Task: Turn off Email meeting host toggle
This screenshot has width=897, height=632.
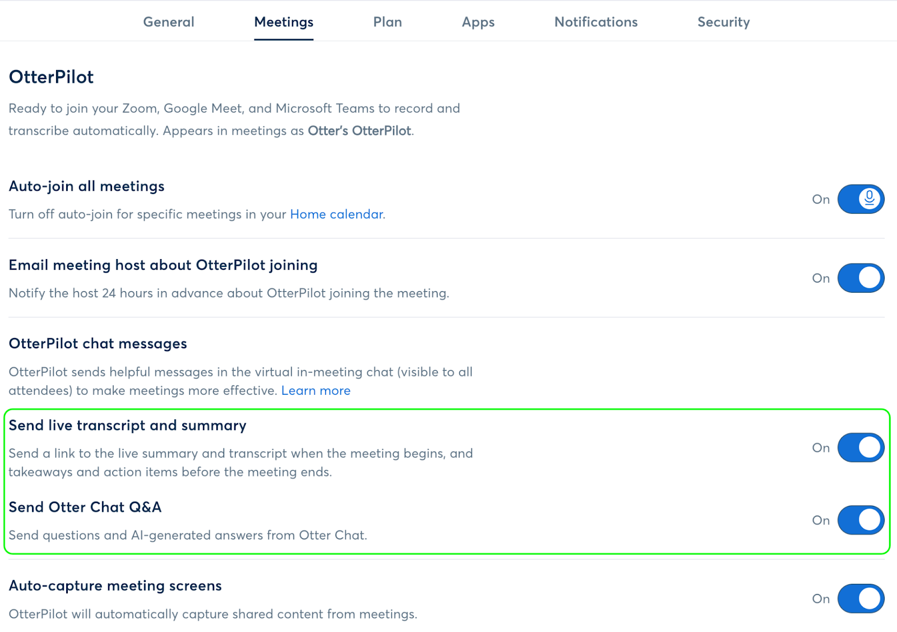Action: click(x=861, y=278)
